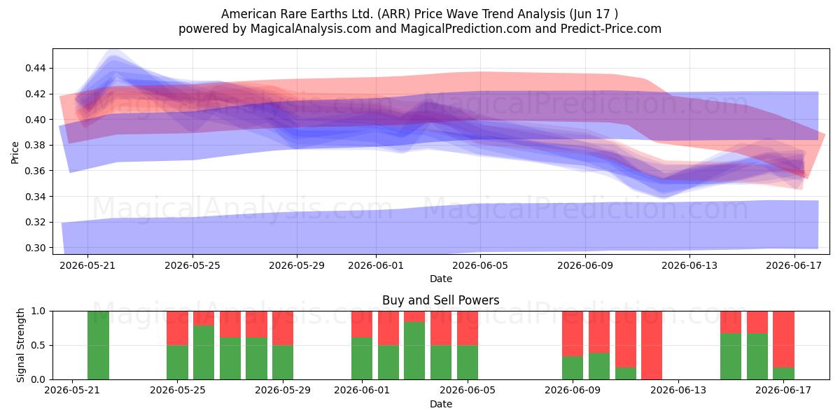Click the 0.40 price axis tick

36,120
